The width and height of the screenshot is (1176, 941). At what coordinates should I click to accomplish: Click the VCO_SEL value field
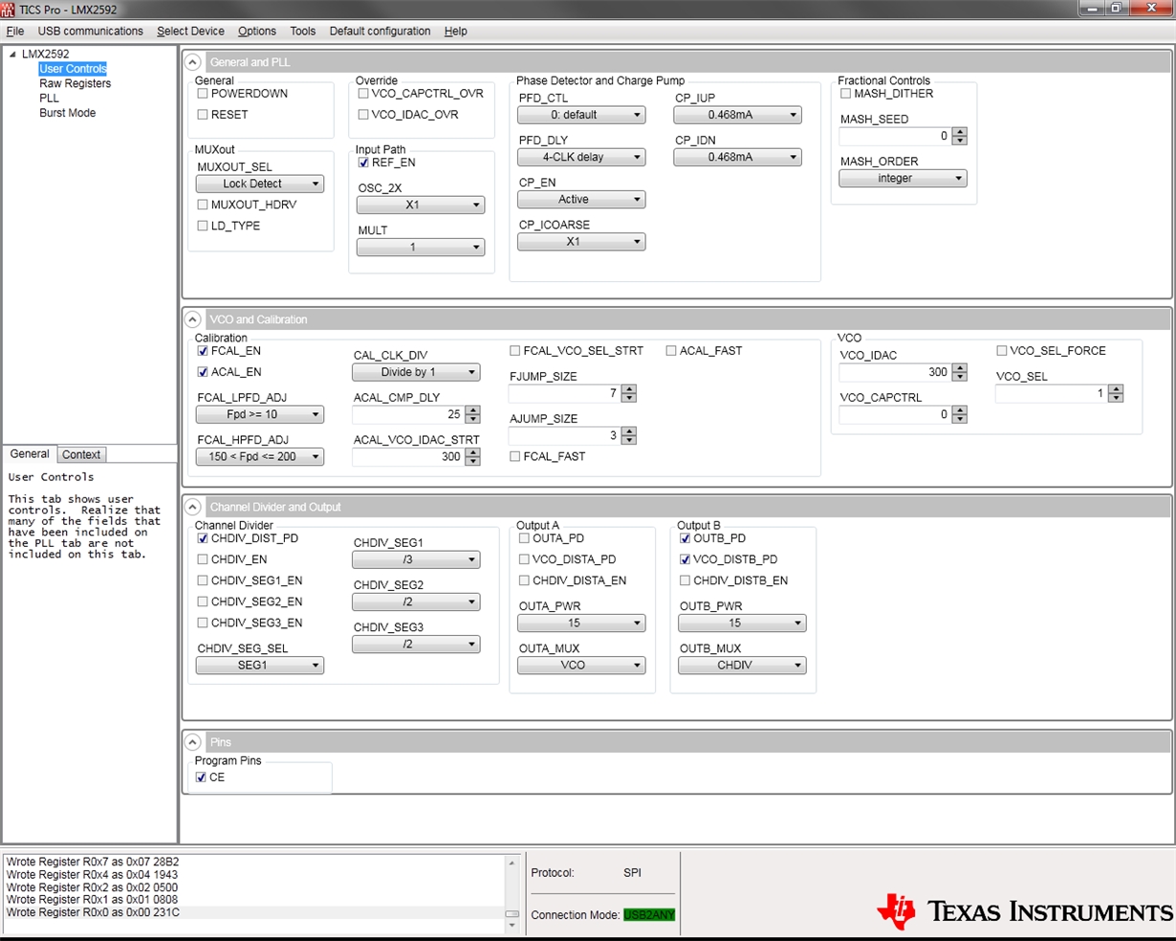(1051, 393)
